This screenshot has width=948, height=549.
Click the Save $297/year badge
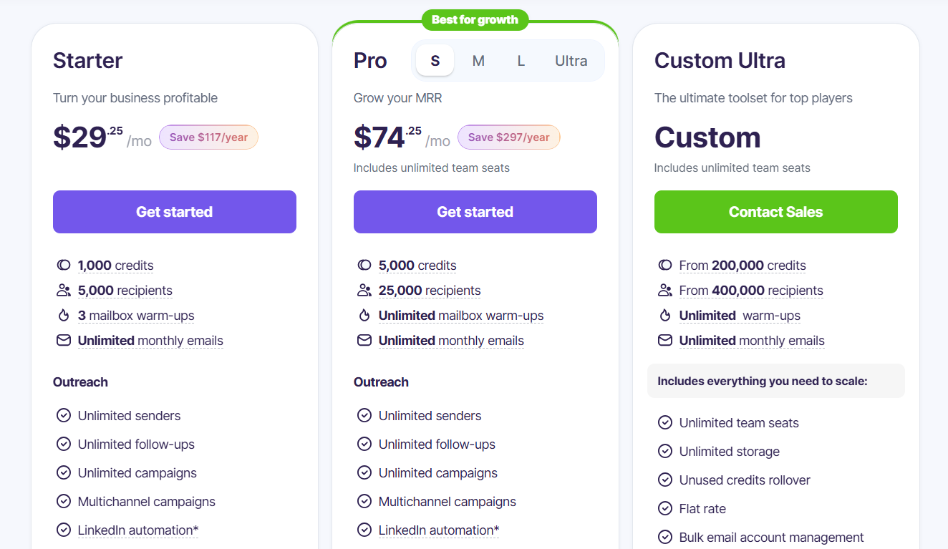pos(508,137)
